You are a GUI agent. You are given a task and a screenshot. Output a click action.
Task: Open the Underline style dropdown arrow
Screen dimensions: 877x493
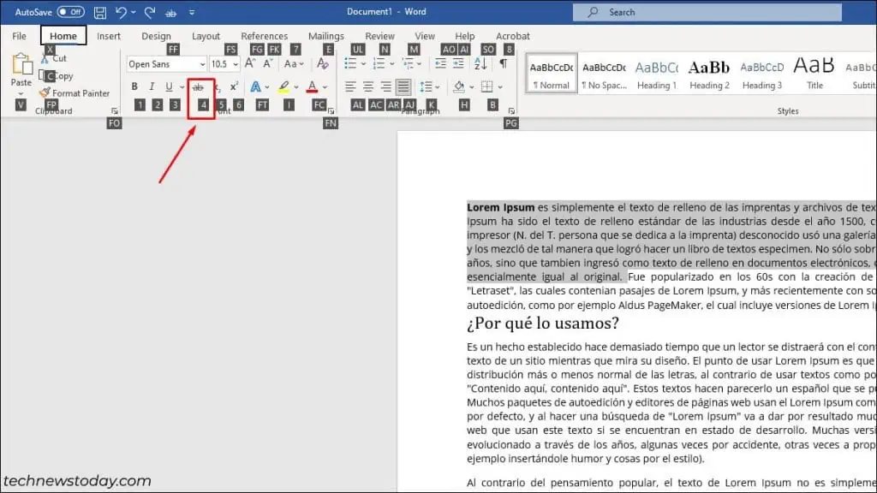point(181,86)
